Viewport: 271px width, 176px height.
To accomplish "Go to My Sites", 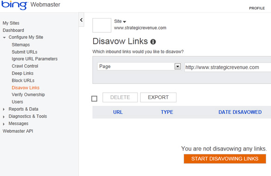I will pyautogui.click(x=11, y=23).
